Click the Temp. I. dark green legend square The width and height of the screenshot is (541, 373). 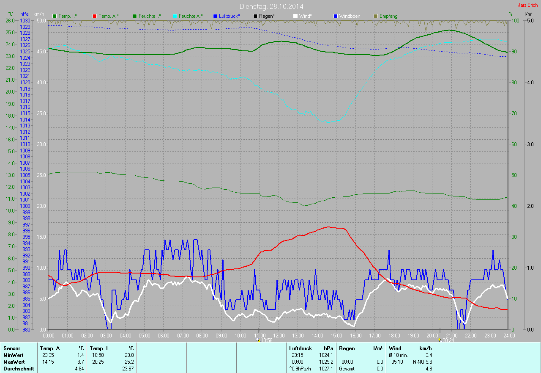click(55, 16)
